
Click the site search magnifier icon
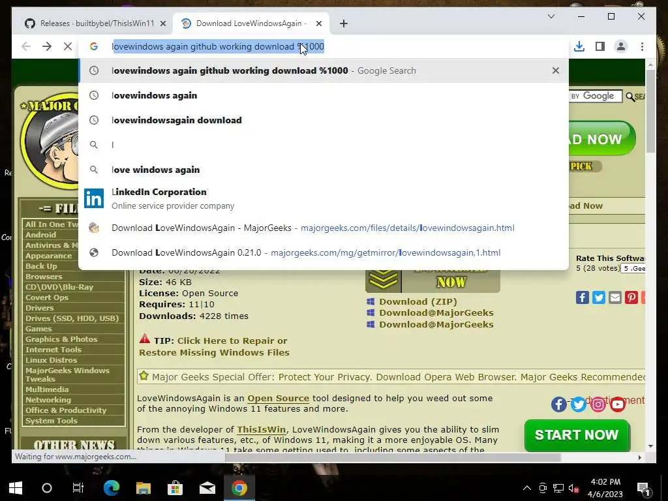click(x=630, y=97)
